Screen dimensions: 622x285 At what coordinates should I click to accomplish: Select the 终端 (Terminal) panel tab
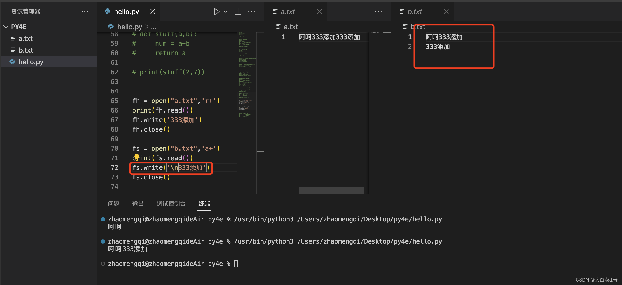(204, 204)
